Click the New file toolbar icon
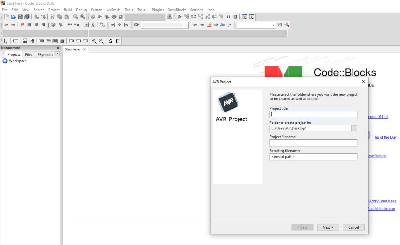The width and height of the screenshot is (400, 245). tap(6, 17)
